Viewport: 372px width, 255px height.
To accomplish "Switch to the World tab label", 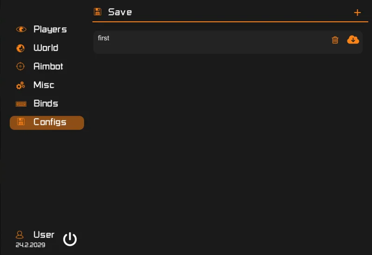I will tap(46, 48).
